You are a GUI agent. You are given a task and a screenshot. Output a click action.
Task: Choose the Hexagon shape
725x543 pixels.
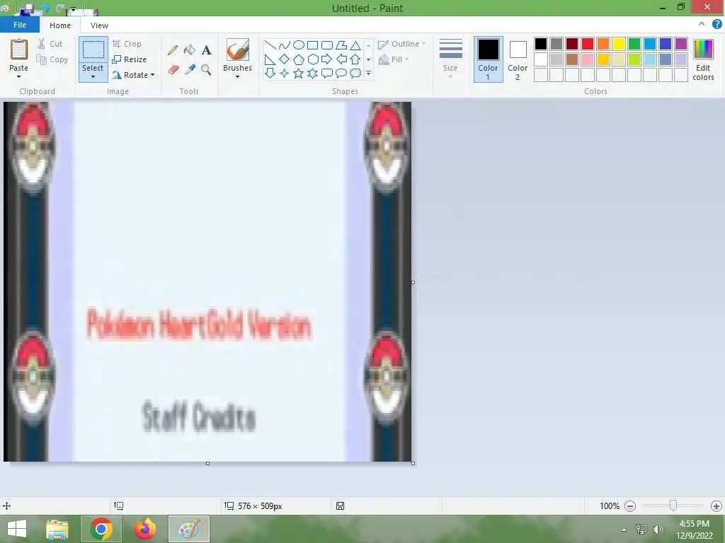[x=312, y=59]
